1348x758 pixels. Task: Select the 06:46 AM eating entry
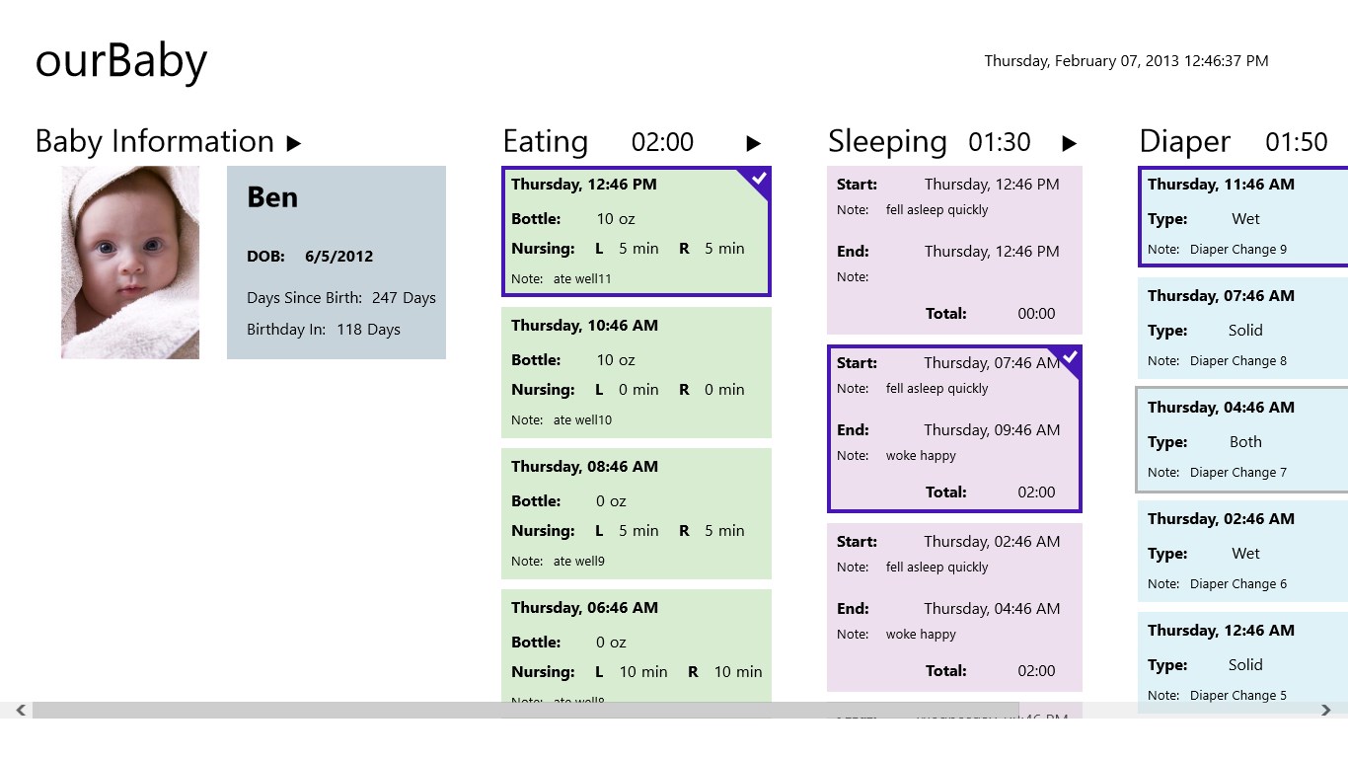tap(637, 646)
